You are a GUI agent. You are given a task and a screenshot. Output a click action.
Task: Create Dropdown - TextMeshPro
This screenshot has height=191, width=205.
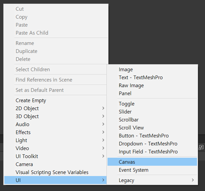[152, 144]
